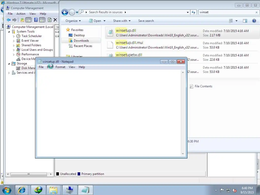Screen dimensions: 260x195
Task: Select Task Scheduler clock icon
Action: pyautogui.click(x=18, y=36)
